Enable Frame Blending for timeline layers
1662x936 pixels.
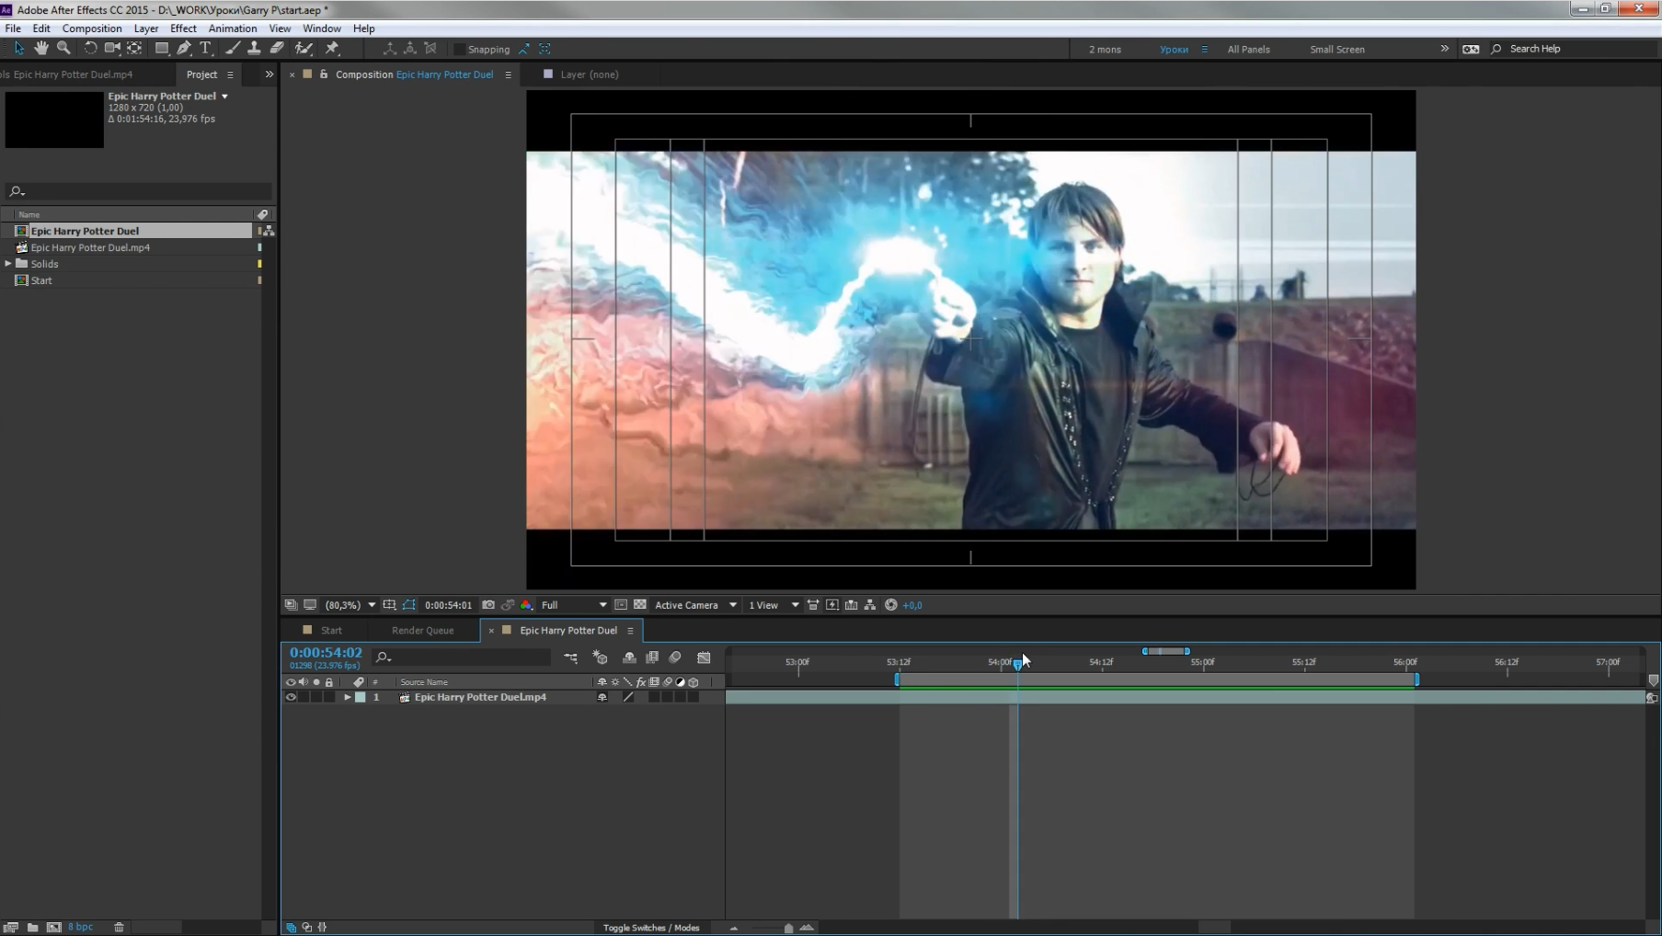pos(652,657)
